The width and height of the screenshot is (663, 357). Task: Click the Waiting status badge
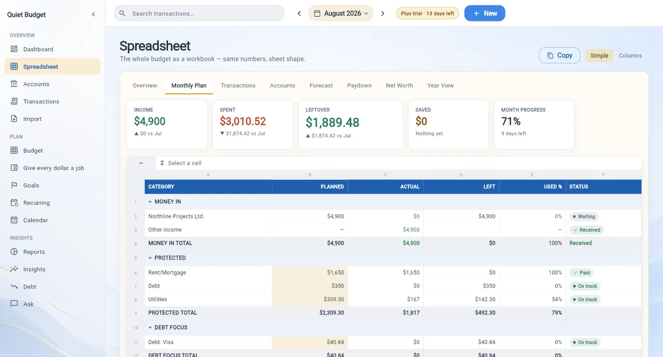[584, 216]
